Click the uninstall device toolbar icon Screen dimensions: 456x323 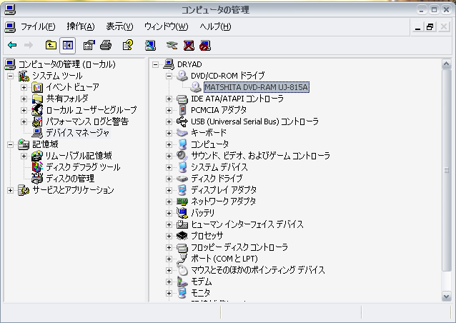(189, 46)
